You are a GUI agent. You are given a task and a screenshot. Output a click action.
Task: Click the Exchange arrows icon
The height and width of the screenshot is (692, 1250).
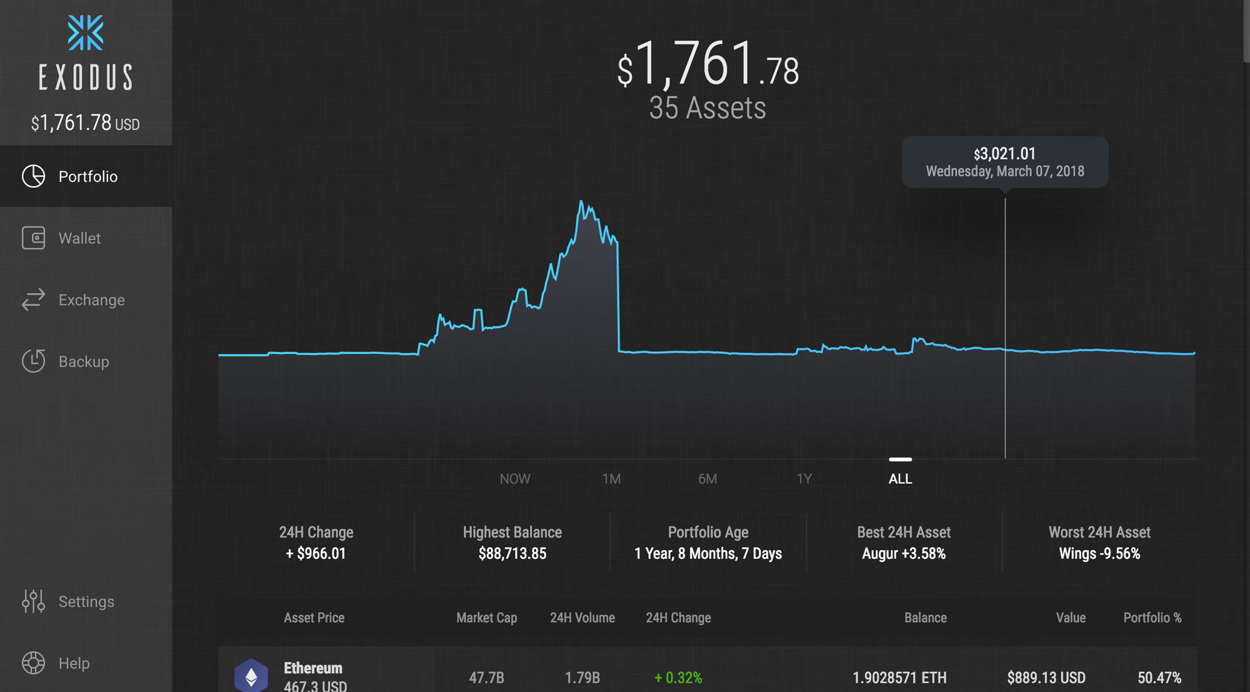(33, 299)
